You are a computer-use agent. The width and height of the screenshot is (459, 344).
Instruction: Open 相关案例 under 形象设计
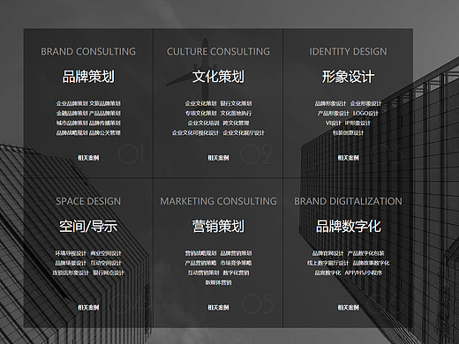coord(348,158)
